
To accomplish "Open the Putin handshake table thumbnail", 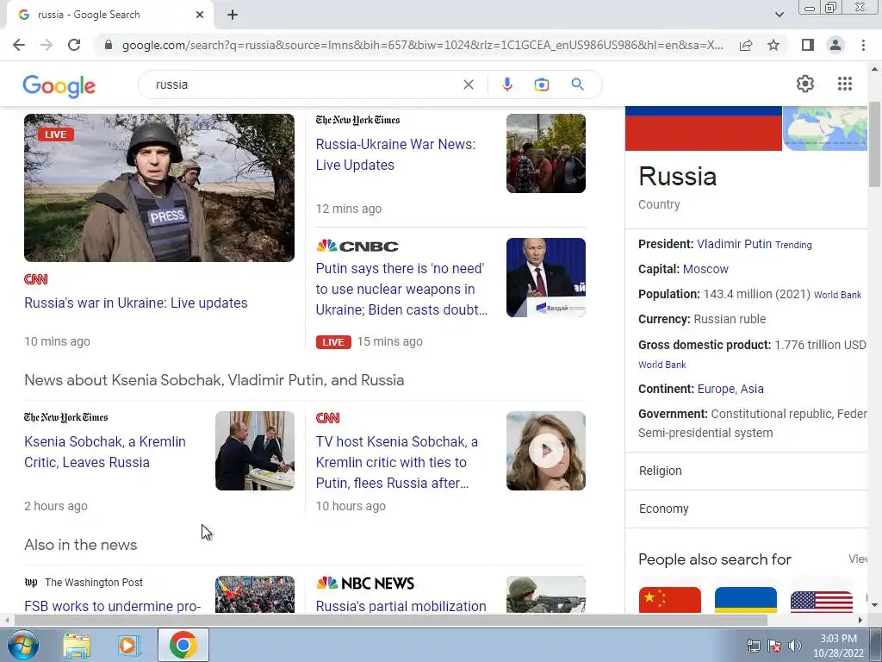I will 254,450.
